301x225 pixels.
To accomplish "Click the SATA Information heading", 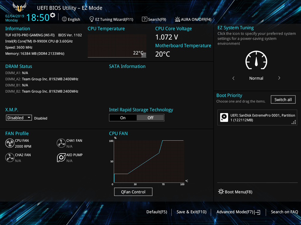I will pyautogui.click(x=127, y=67).
